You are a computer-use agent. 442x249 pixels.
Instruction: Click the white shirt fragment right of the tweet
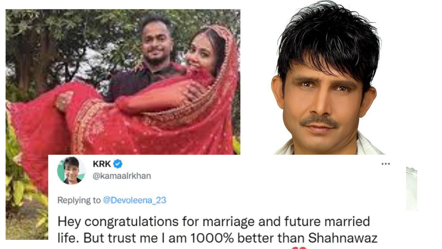[412, 189]
